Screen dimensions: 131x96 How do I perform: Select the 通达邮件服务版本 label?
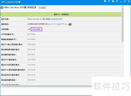9,55
